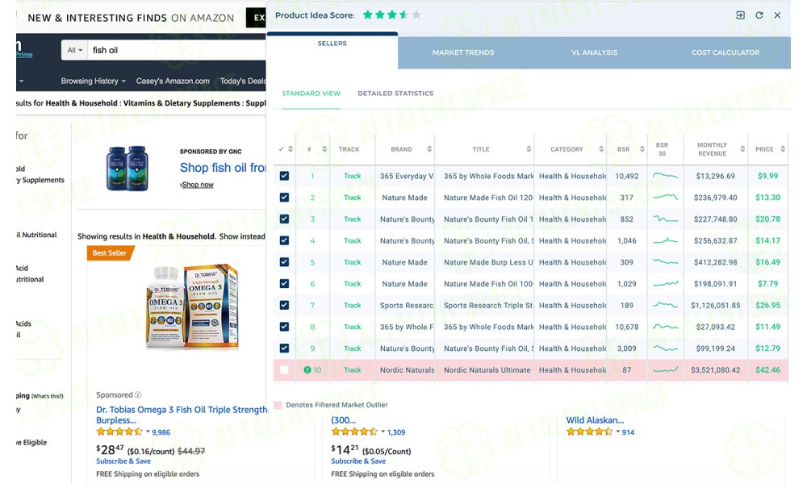The image size is (807, 484).
Task: Click the fish oil search input field
Action: 177,50
